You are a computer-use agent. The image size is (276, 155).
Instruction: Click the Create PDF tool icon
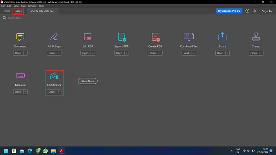(156, 37)
